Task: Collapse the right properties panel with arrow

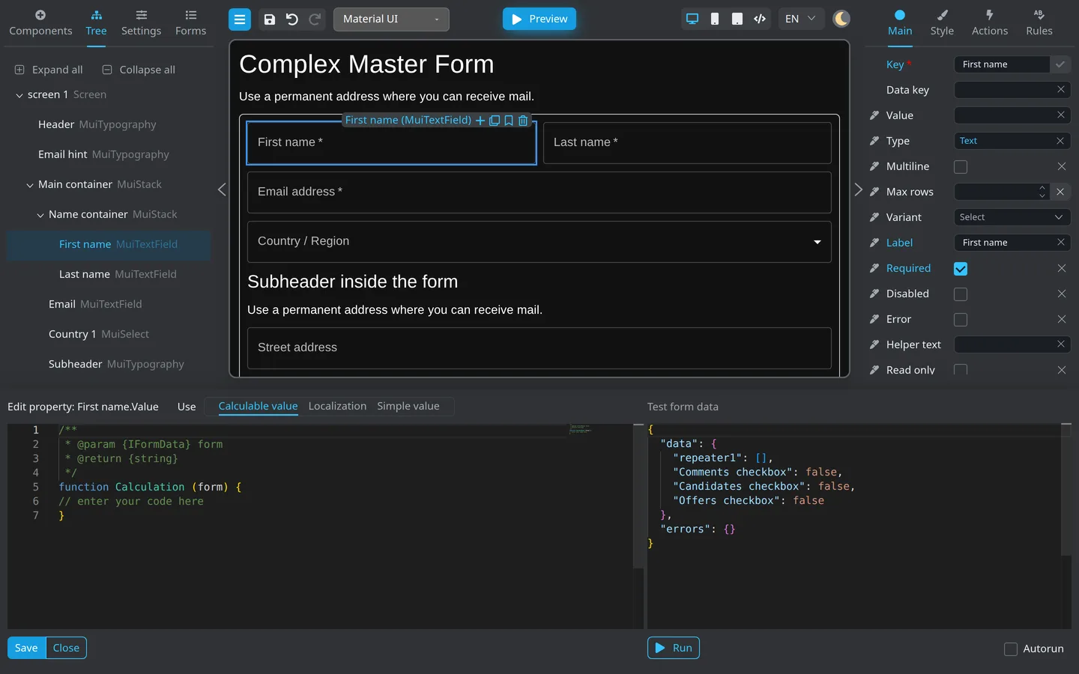Action: click(x=859, y=189)
